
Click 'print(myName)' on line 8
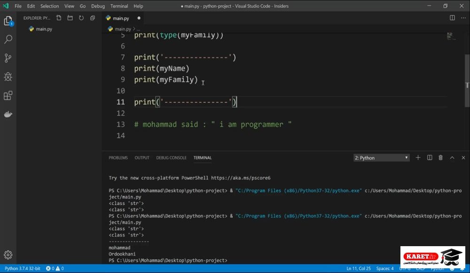coord(162,68)
